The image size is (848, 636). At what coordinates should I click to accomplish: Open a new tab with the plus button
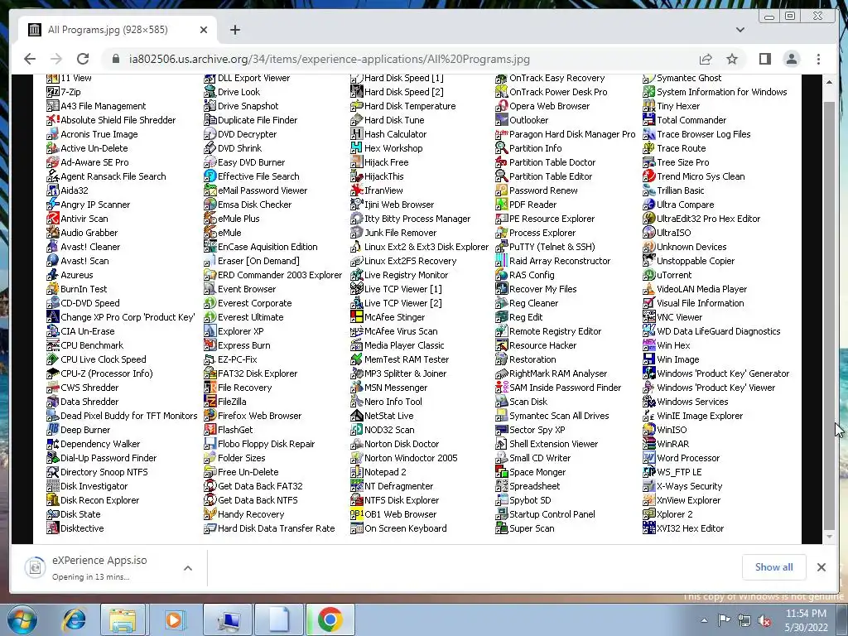click(234, 30)
